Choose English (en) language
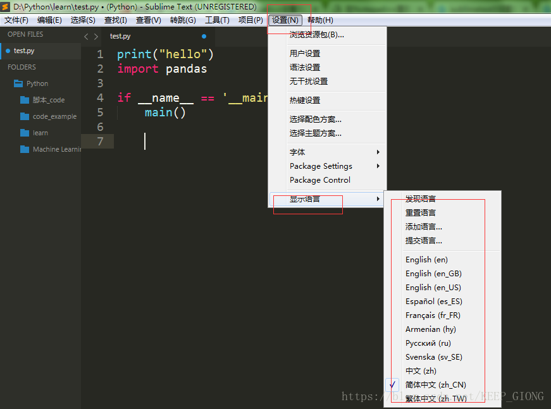The image size is (551, 409). 442,260
